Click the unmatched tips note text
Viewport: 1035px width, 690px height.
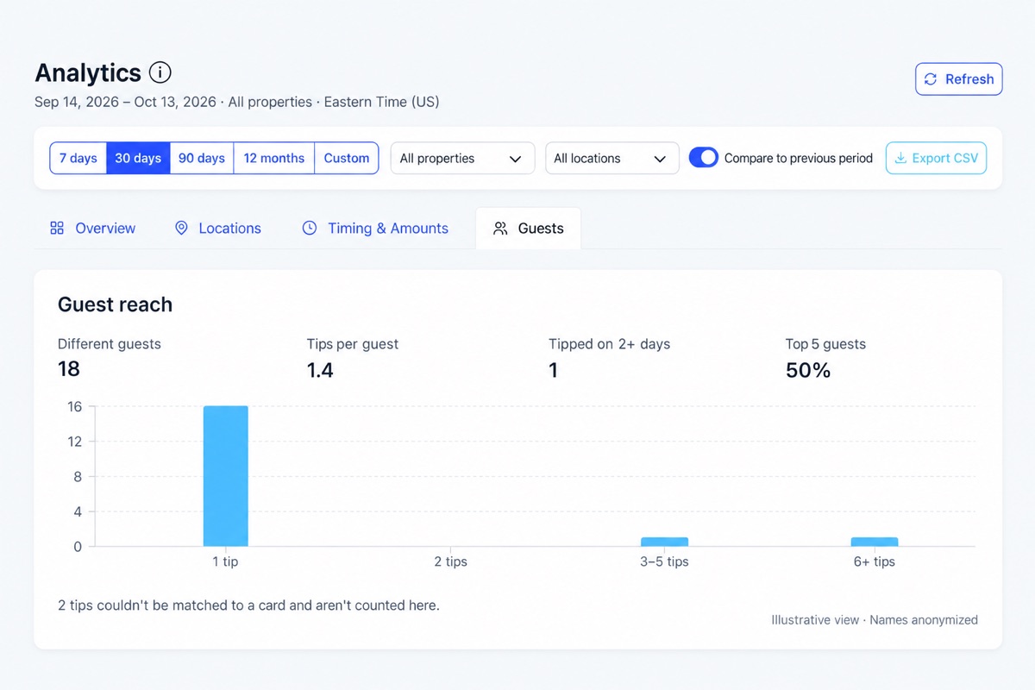coord(248,605)
